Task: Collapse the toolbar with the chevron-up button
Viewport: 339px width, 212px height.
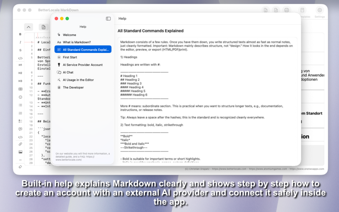Action: [28, 27]
